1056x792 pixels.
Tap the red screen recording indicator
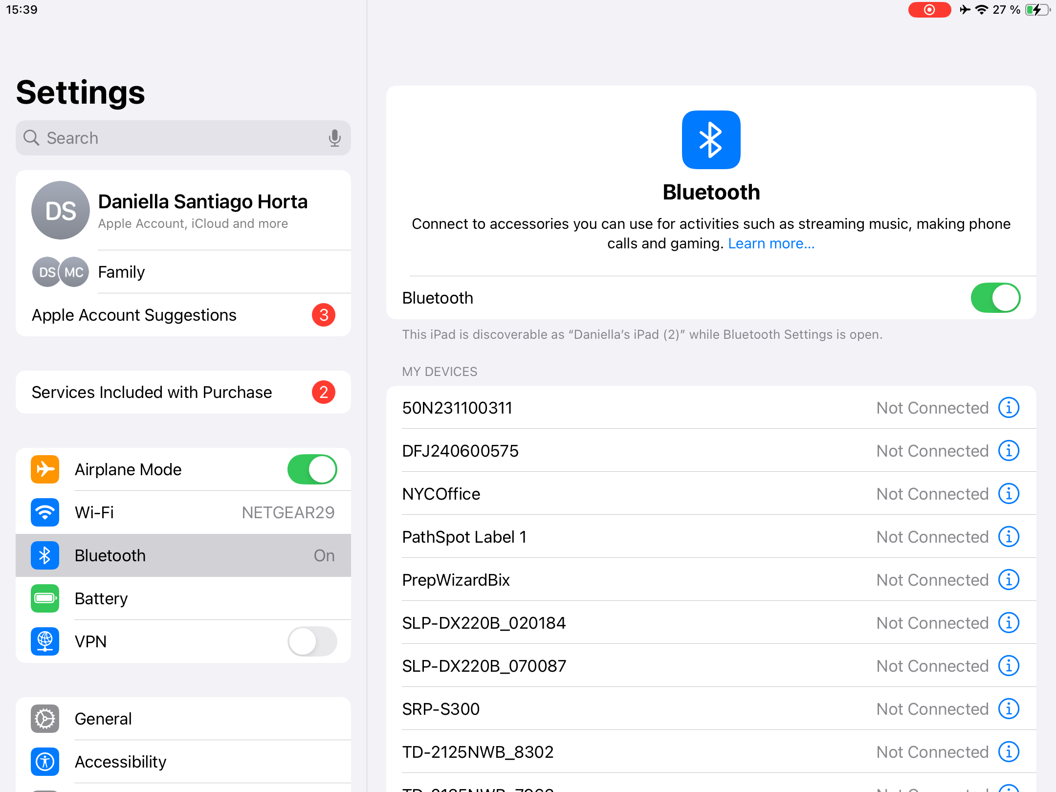click(x=929, y=10)
